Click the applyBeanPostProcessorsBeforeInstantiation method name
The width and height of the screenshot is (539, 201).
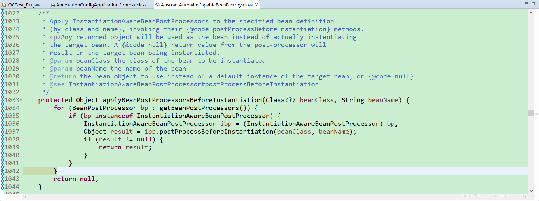pyautogui.click(x=182, y=100)
